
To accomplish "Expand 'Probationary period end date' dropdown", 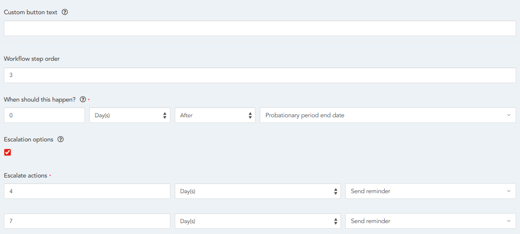I will pyautogui.click(x=388, y=115).
